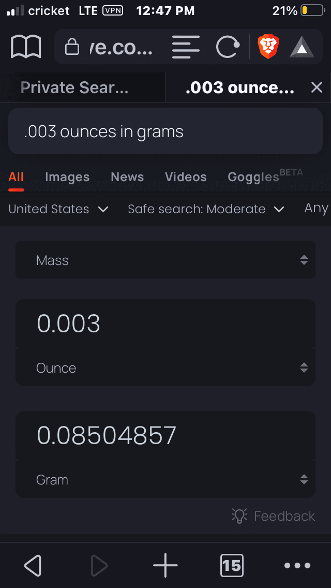Viewport: 331px width, 588px height.
Task: Show the 15 open tabs switcher
Action: (231, 565)
